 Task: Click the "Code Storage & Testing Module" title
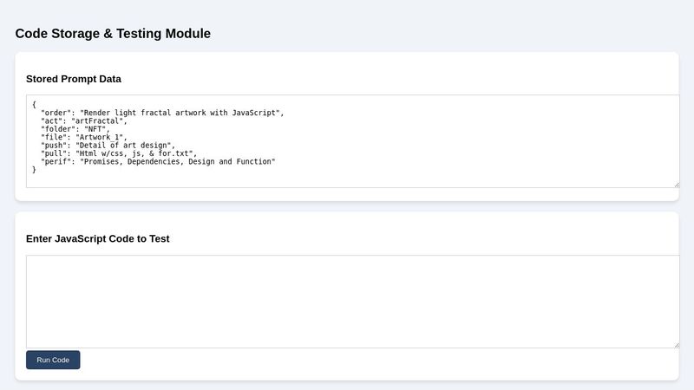click(113, 34)
